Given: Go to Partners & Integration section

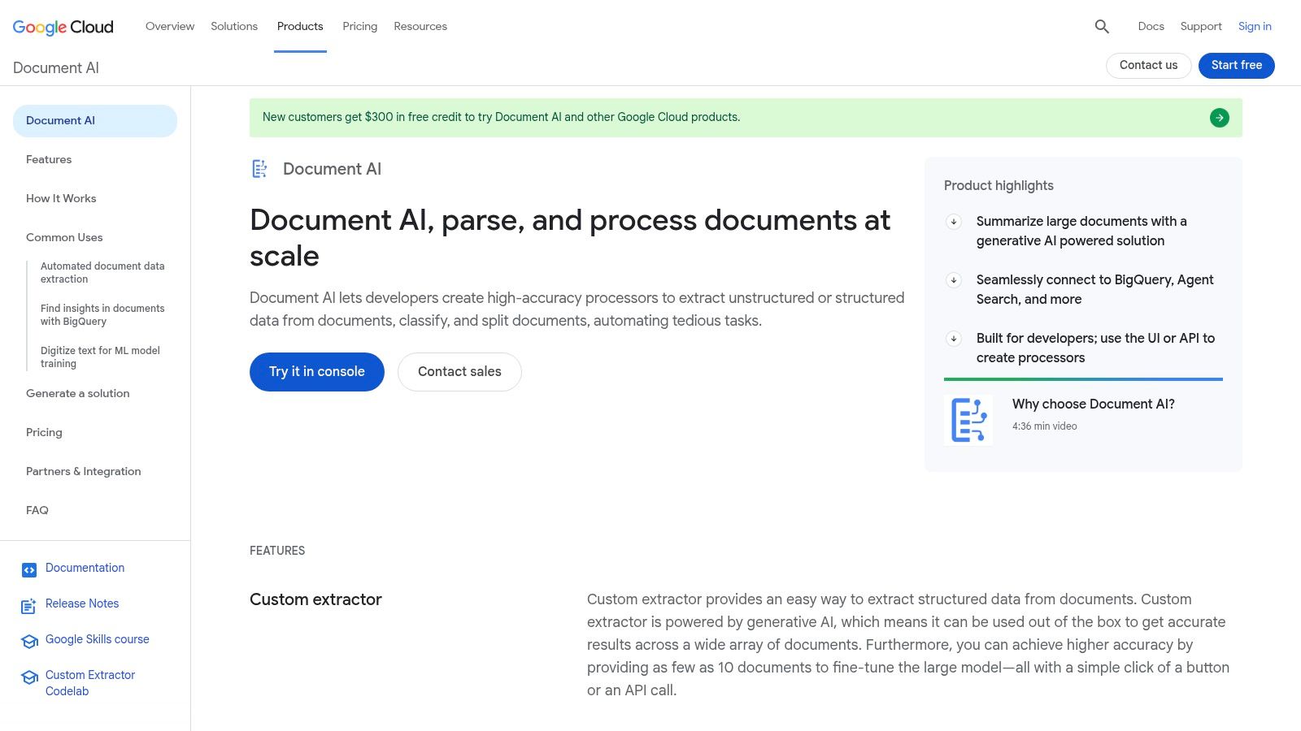Looking at the screenshot, I should coord(84,471).
